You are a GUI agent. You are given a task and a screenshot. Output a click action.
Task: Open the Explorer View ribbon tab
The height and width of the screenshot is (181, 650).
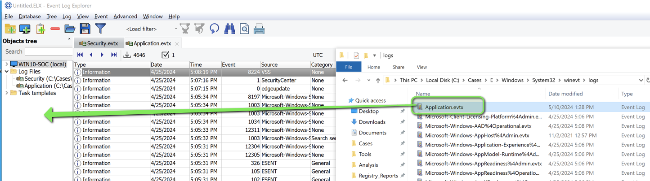(x=421, y=67)
